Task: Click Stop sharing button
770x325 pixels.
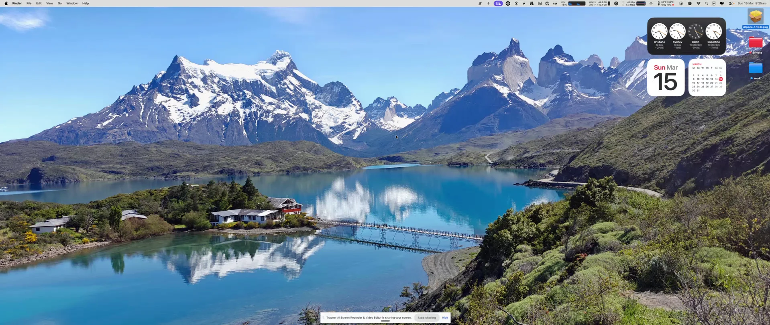Action: (x=426, y=318)
